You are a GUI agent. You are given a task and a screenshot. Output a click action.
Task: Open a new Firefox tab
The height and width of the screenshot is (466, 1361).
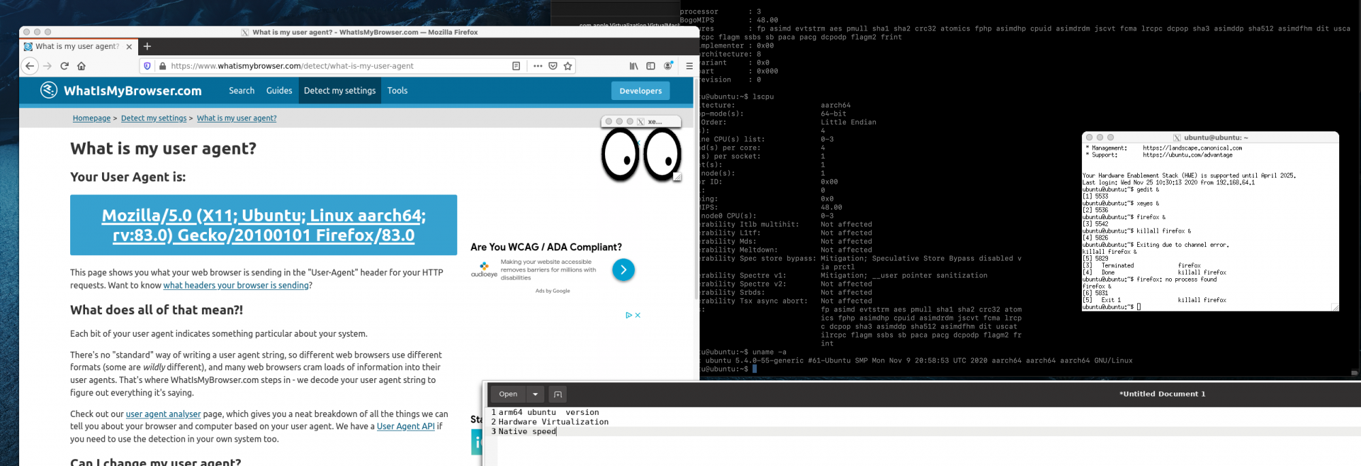(x=147, y=46)
